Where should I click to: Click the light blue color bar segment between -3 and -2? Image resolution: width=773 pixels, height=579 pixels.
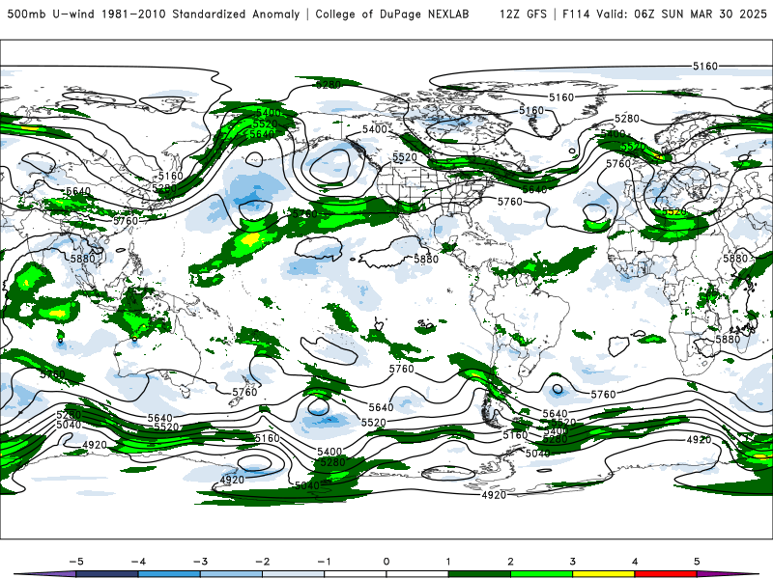pyautogui.click(x=231, y=574)
